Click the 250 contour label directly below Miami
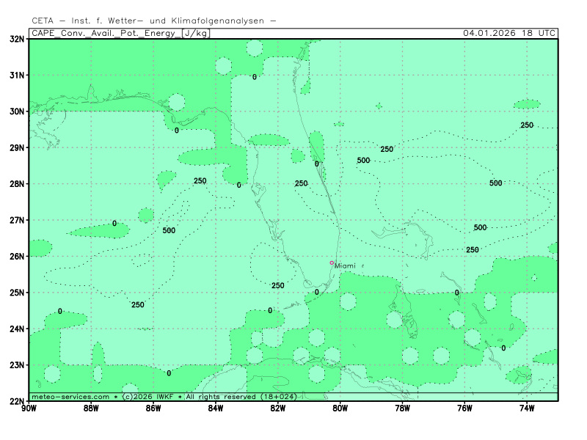This screenshot has width=587, height=440. [x=278, y=285]
